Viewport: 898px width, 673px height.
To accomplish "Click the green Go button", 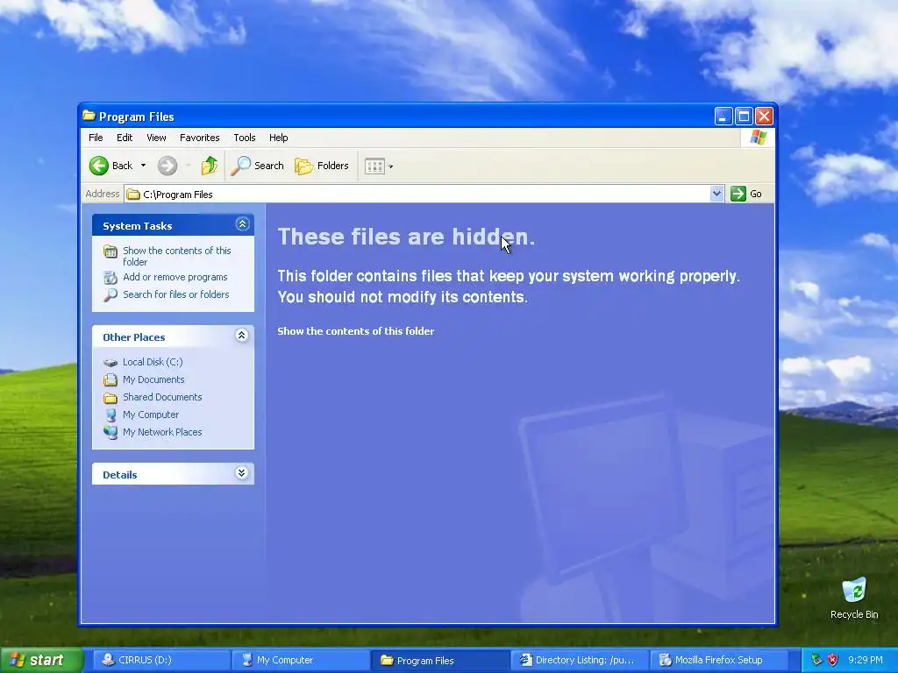I will [746, 194].
